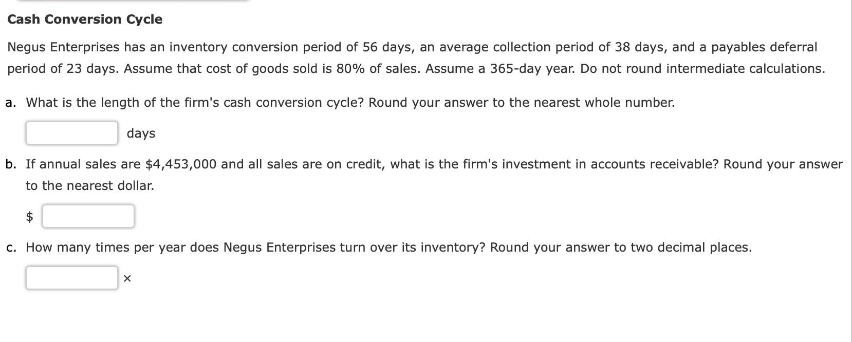This screenshot has width=852, height=342.
Task: Click the label a beside the first question
Action: coord(9,102)
